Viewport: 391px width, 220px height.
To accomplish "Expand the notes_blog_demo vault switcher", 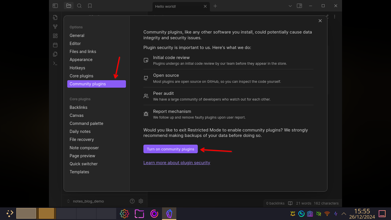I will (85, 201).
